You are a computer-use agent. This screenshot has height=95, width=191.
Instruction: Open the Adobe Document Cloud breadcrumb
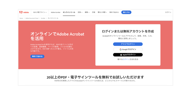coord(32,18)
